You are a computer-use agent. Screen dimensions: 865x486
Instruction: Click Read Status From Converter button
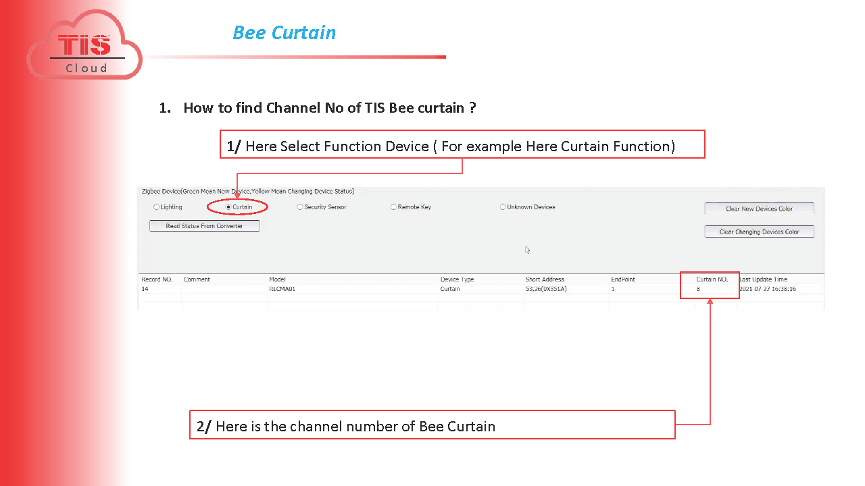click(204, 226)
